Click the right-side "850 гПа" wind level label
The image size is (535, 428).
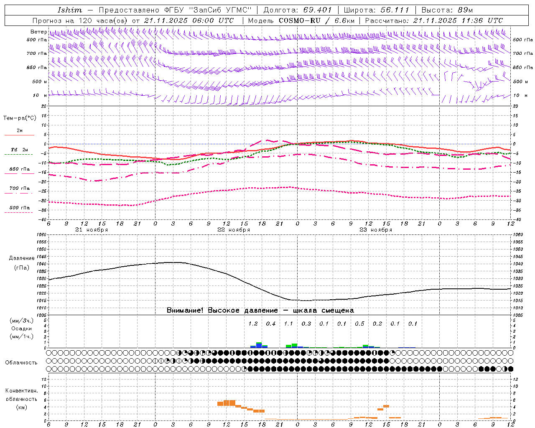coord(523,67)
